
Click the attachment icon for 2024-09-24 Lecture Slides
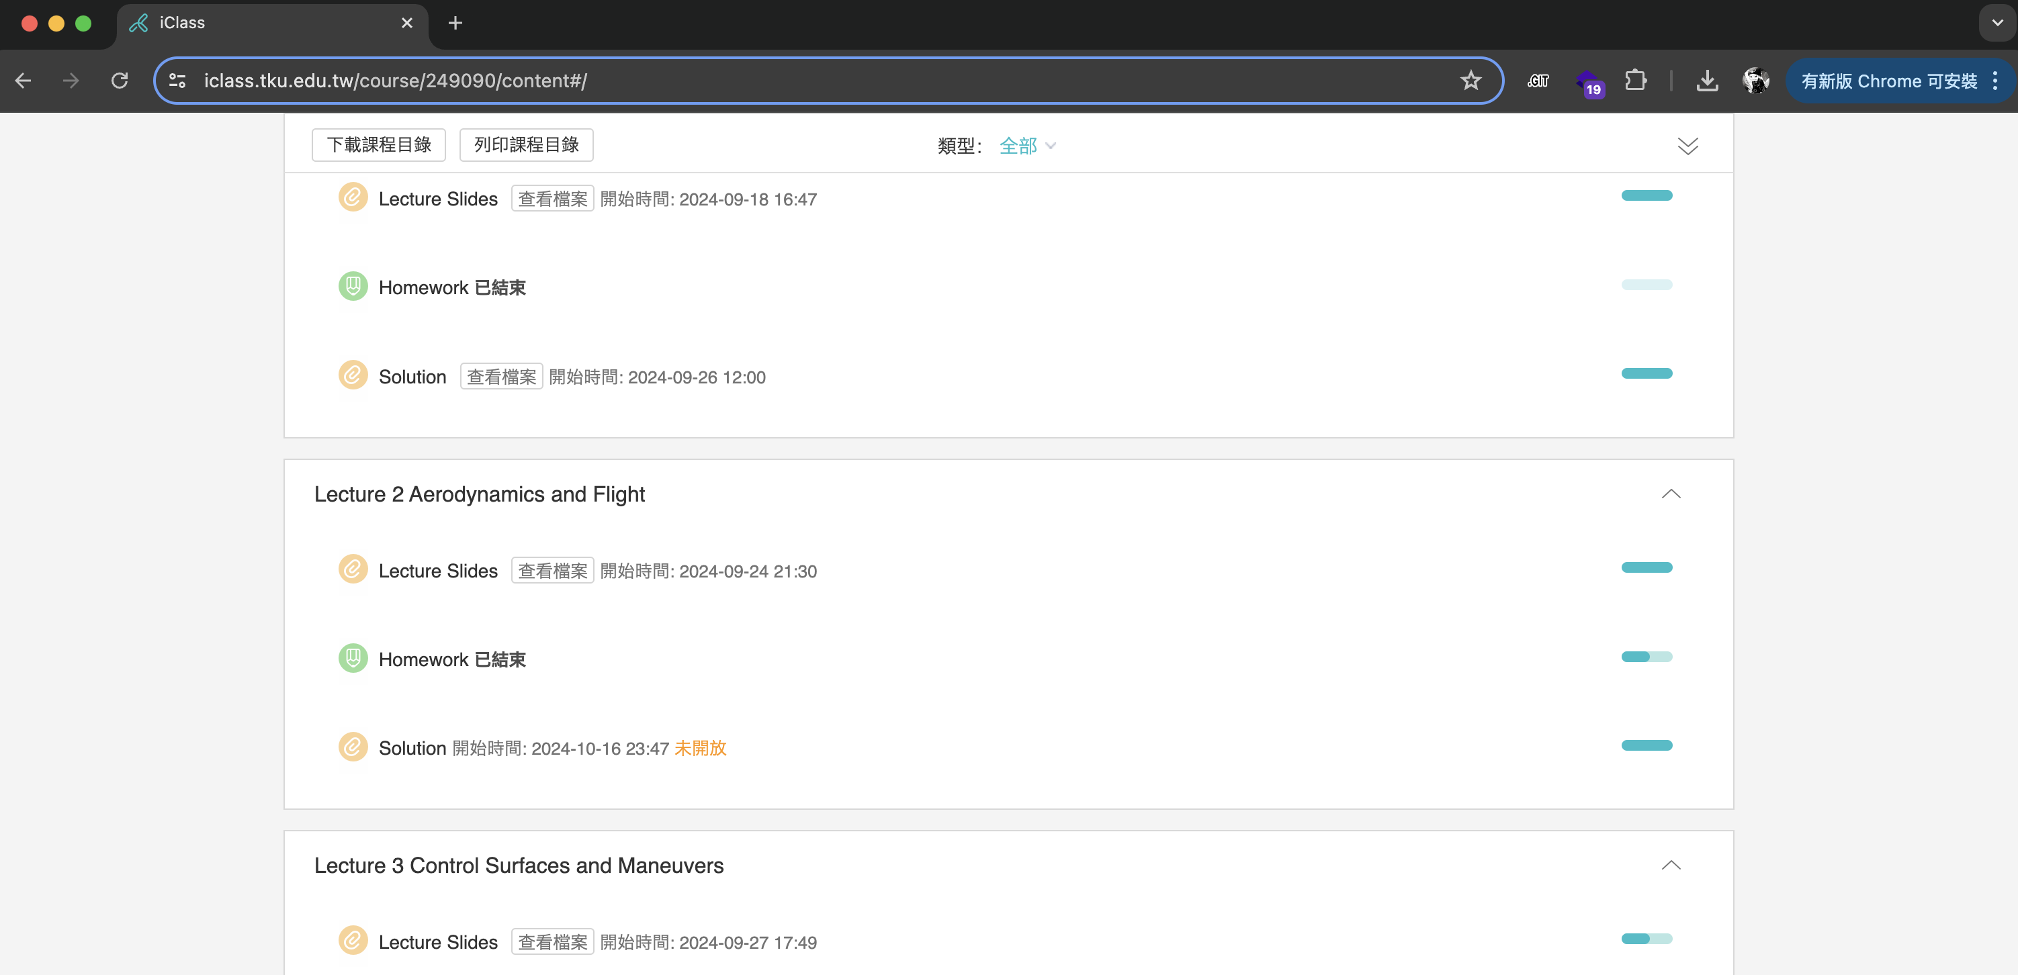353,569
